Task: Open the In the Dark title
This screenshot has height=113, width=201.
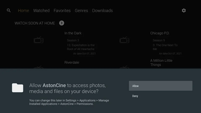Action: tap(73, 33)
